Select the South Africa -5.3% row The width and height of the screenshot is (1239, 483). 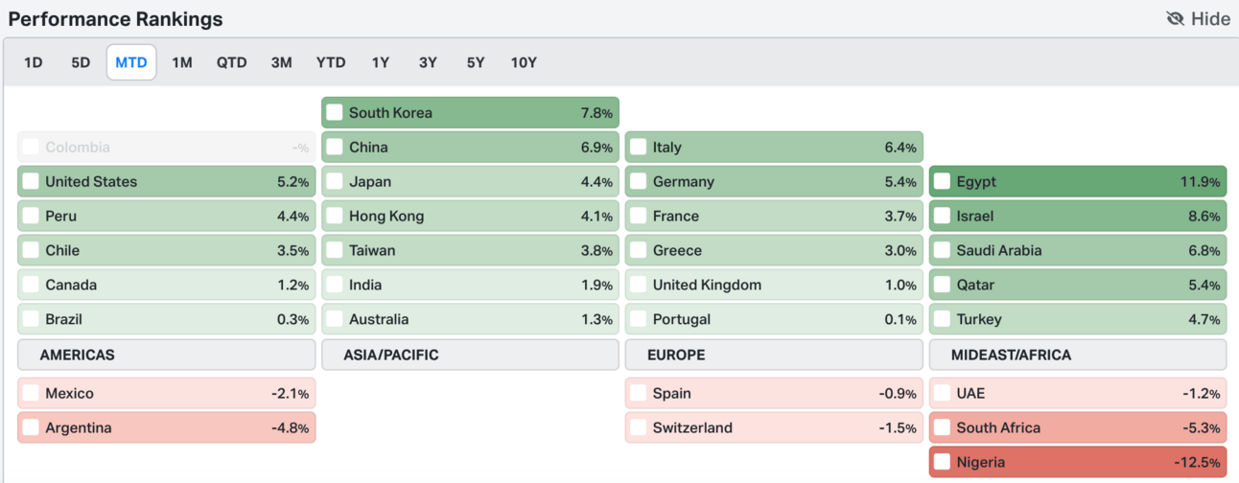click(1077, 428)
